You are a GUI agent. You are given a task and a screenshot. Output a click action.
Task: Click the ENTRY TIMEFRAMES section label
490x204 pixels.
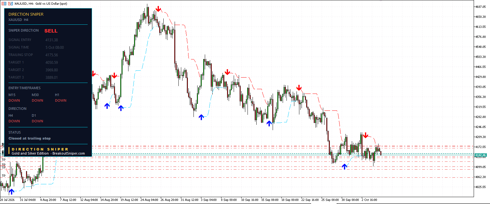(24, 88)
